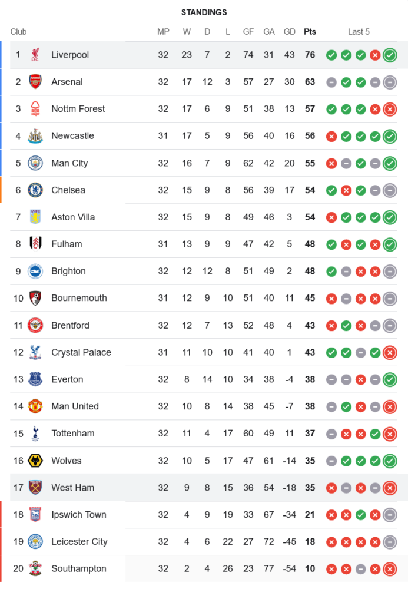Click the Wolves club crest icon
The width and height of the screenshot is (408, 589).
(35, 461)
